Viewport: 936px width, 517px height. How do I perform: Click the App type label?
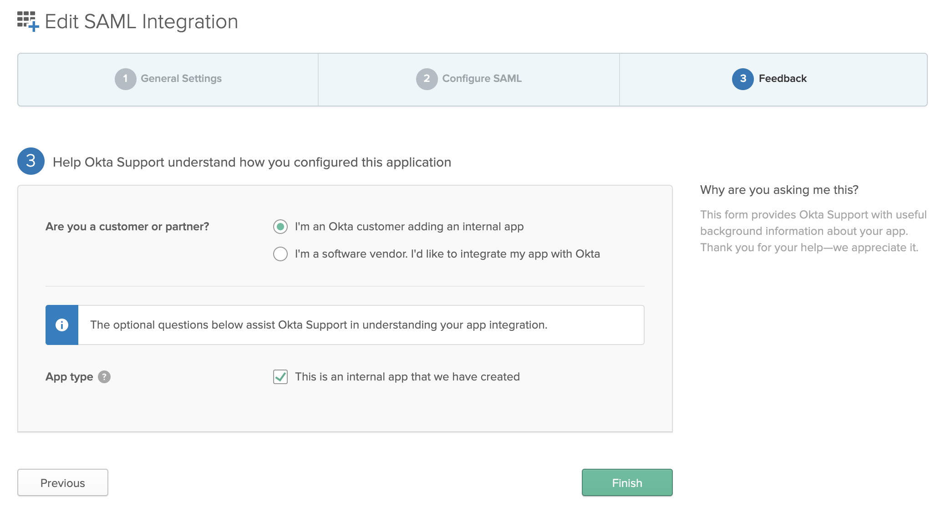(x=69, y=377)
